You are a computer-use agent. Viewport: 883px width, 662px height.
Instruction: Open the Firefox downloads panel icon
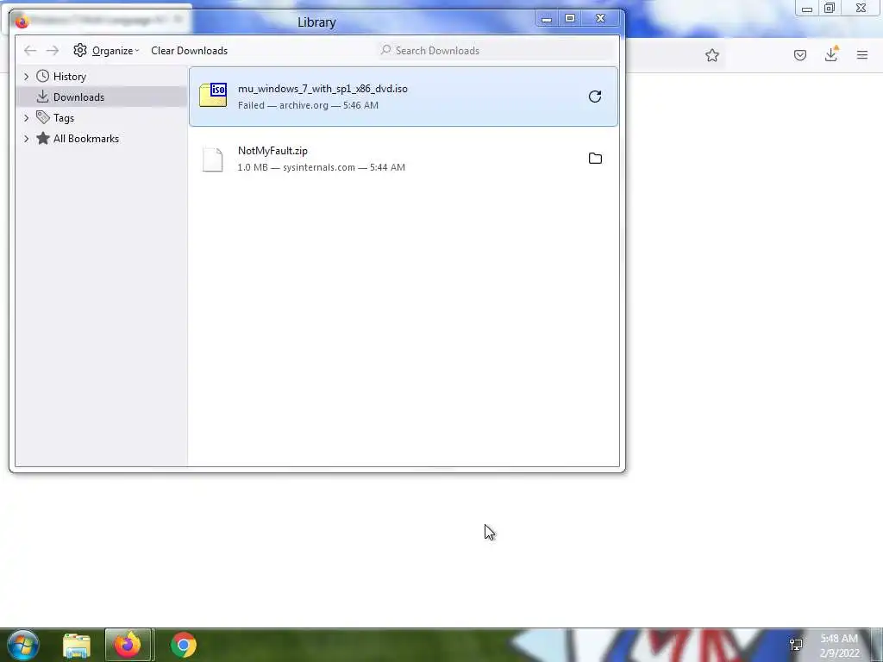coord(831,54)
